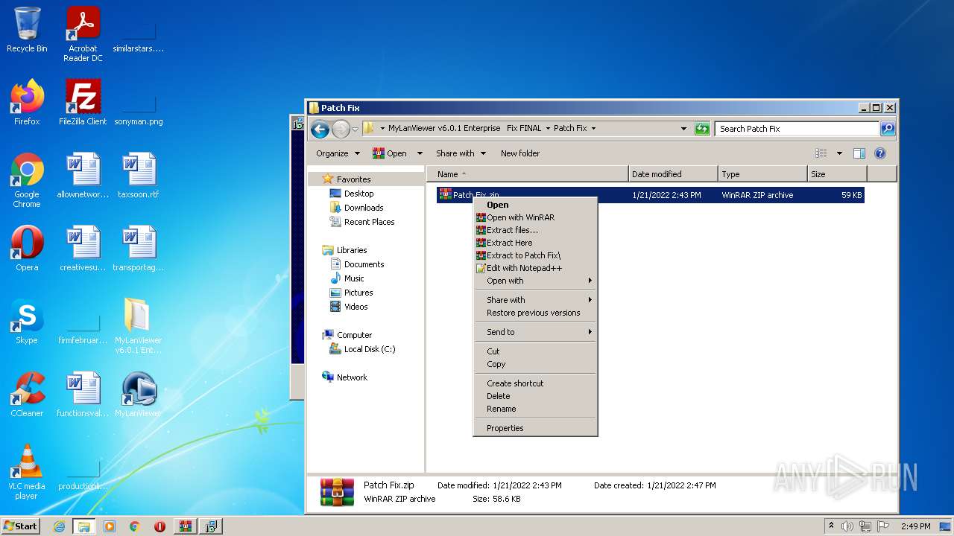The width and height of the screenshot is (954, 536).
Task: Launch Opera browser shortcut
Action: click(x=27, y=249)
